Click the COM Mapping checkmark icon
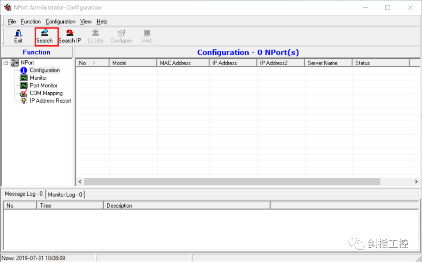This screenshot has height=262, width=422. tap(24, 93)
